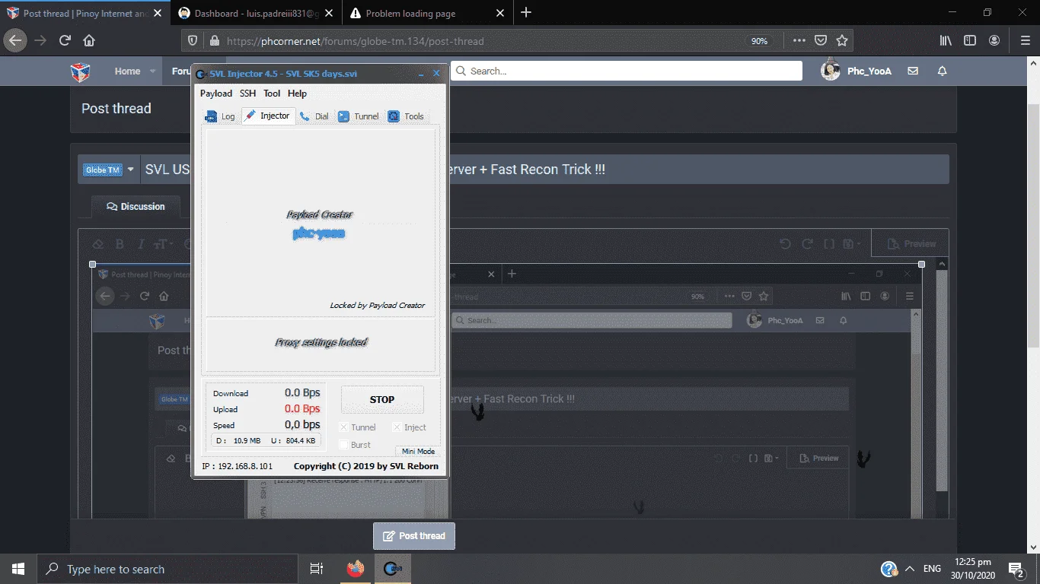Screen dimensions: 1040x584
Task: Open SVL Injector from the taskbar
Action: pyautogui.click(x=393, y=569)
